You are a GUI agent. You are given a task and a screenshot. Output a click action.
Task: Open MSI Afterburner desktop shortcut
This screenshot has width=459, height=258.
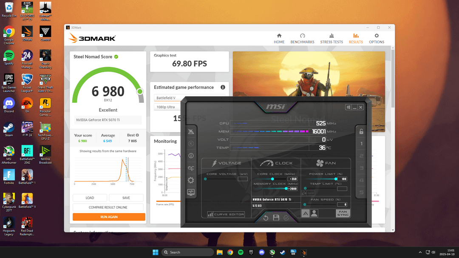tap(9, 154)
